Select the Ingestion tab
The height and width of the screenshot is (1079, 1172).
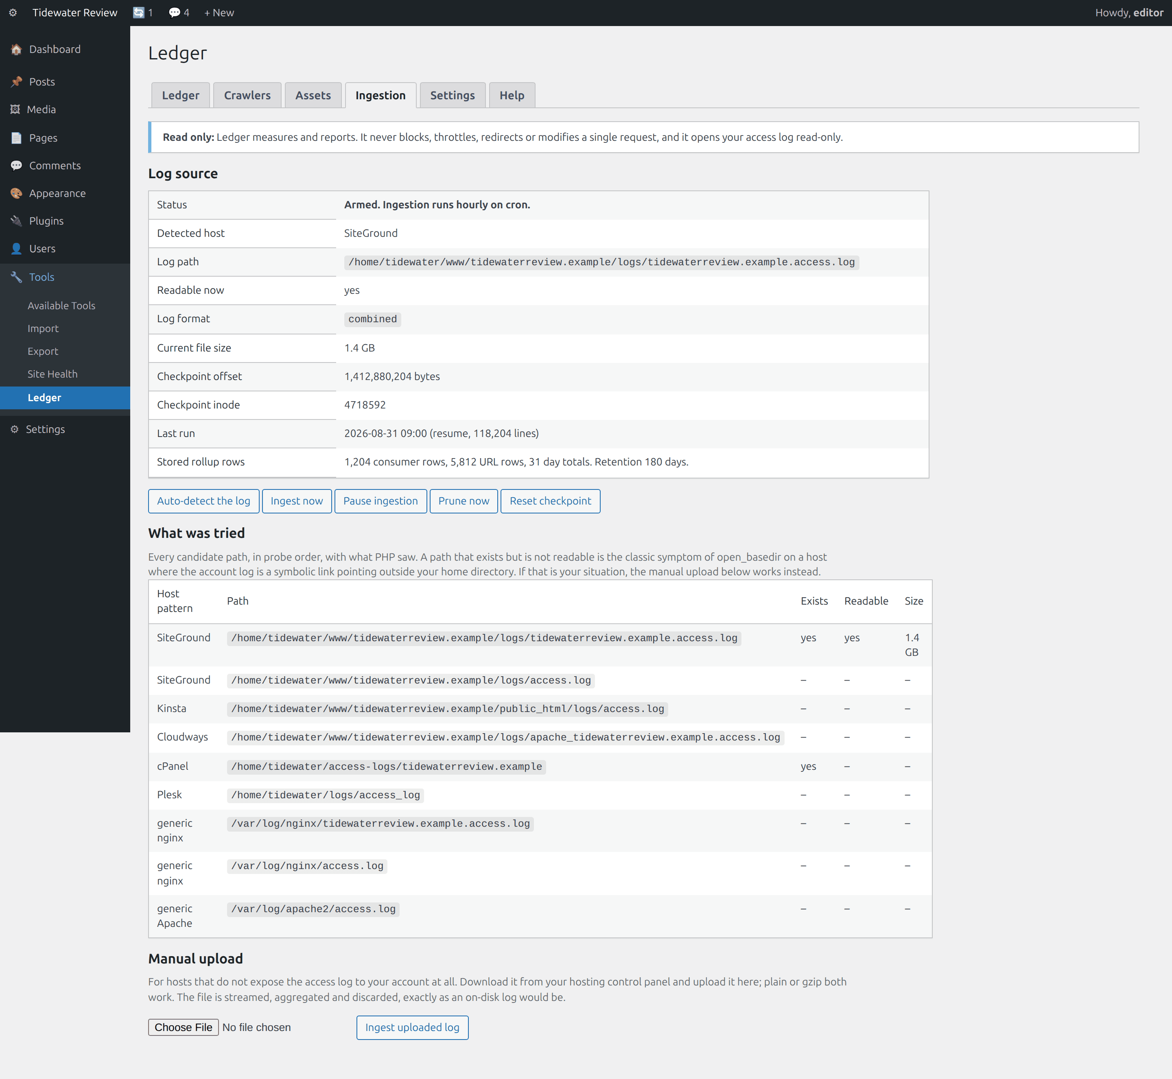(380, 95)
